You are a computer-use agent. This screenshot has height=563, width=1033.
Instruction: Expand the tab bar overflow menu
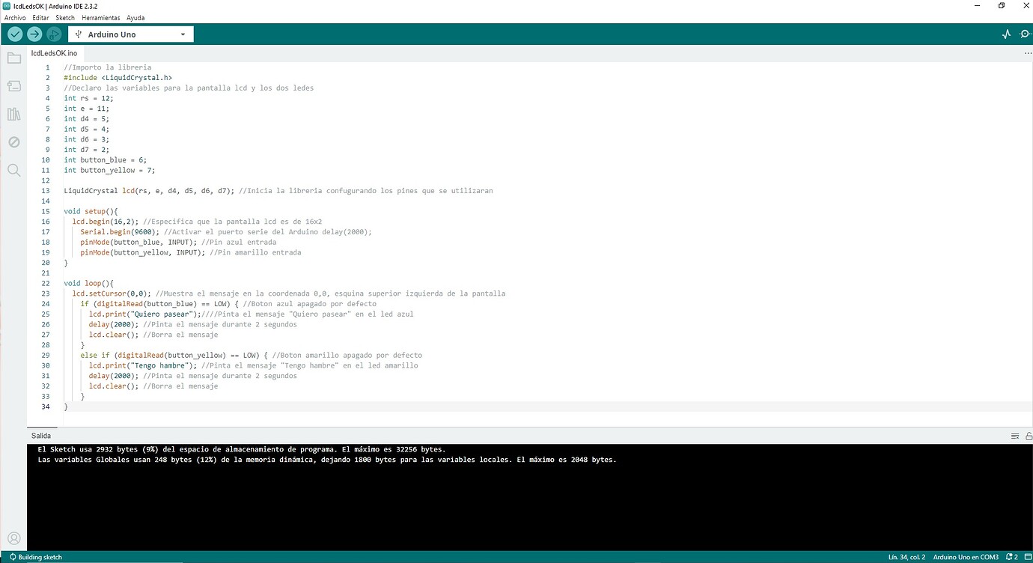pyautogui.click(x=1028, y=53)
